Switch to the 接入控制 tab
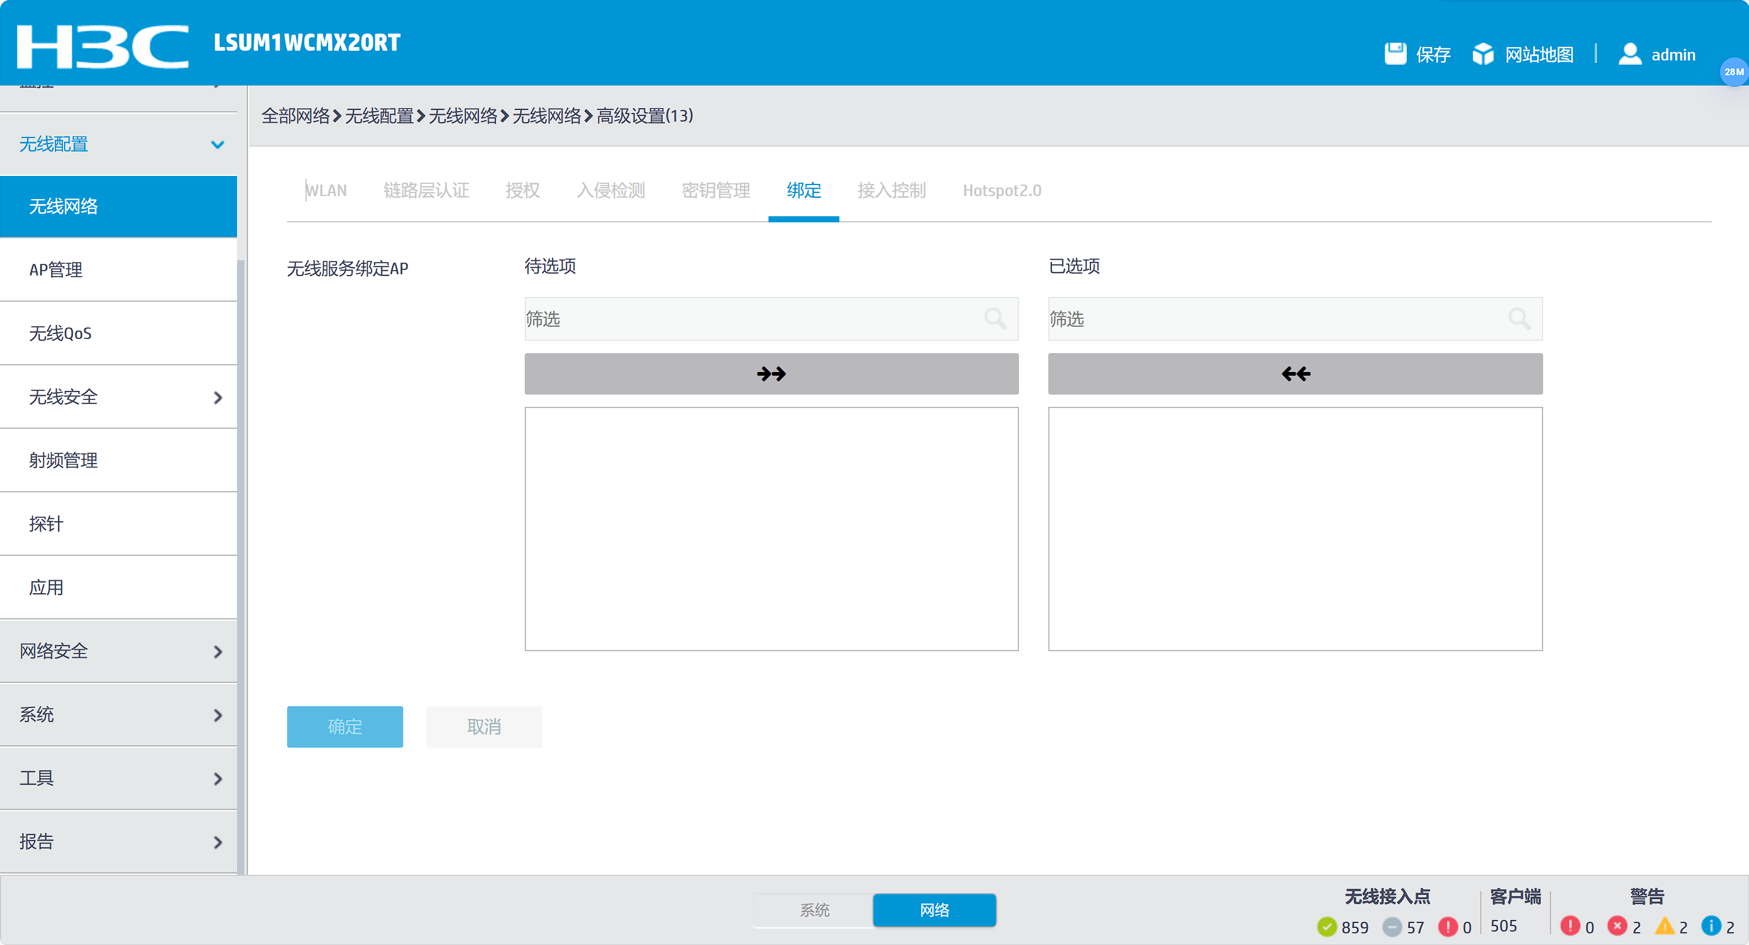 point(891,190)
